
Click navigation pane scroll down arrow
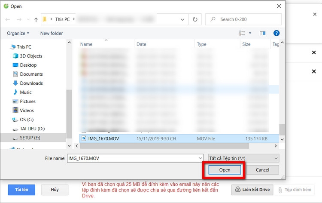[x=69, y=146]
